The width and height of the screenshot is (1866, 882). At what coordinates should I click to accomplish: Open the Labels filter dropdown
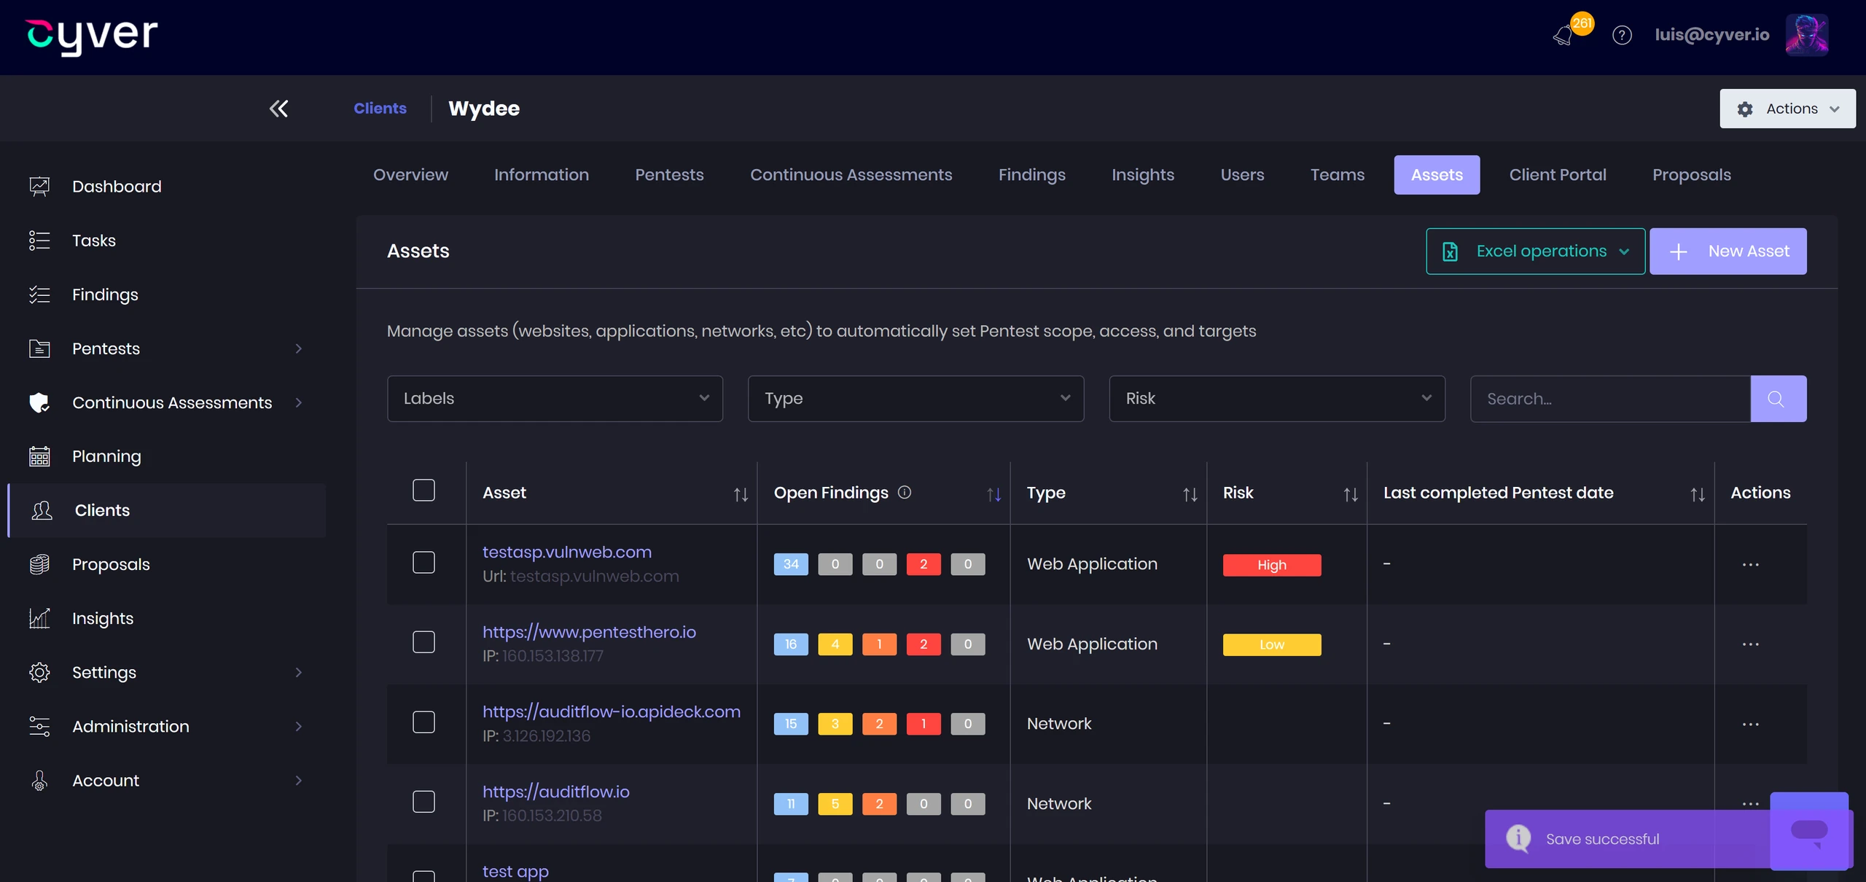(555, 399)
